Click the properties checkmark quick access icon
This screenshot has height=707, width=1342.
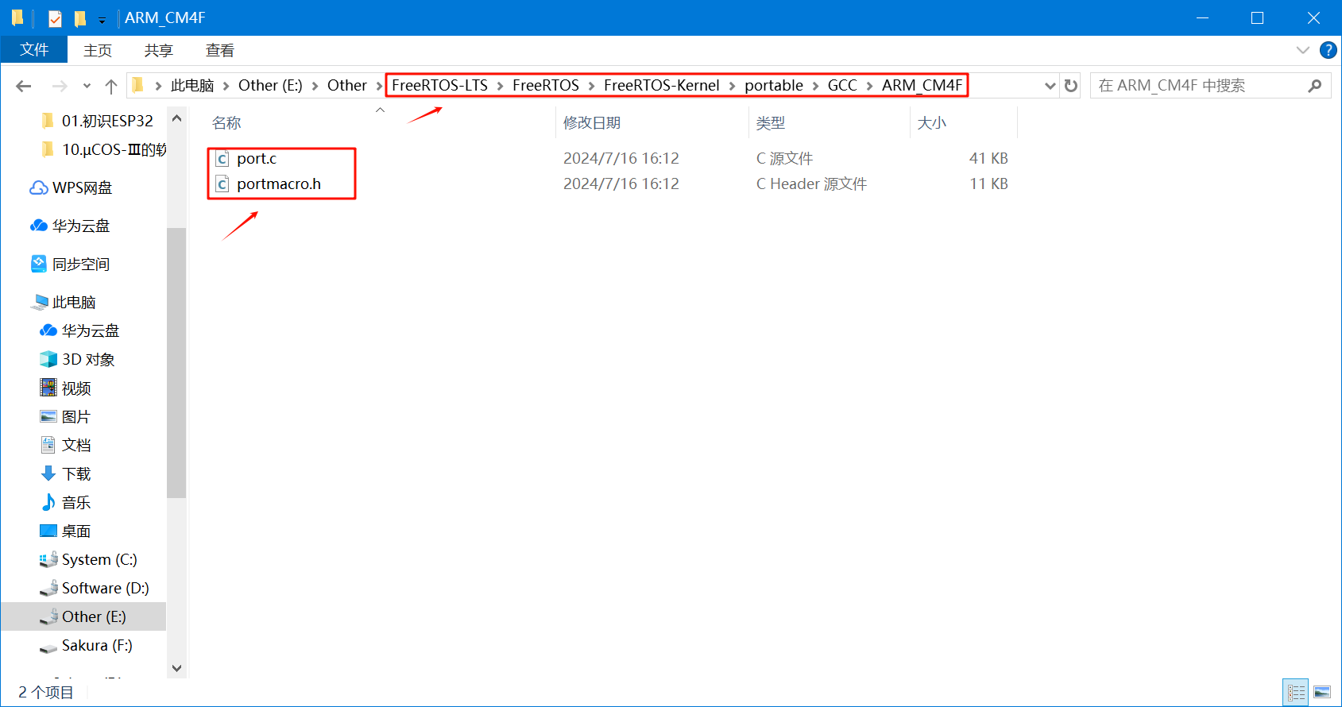coord(55,17)
